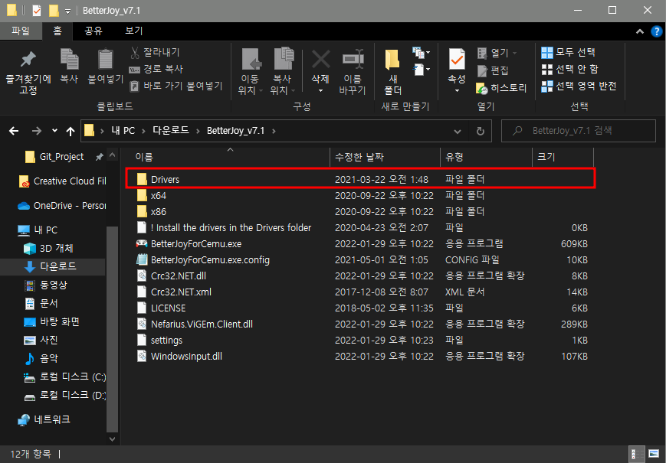
Task: Select Nefarius.ViGEm.Client.dll file
Action: pyautogui.click(x=360, y=324)
